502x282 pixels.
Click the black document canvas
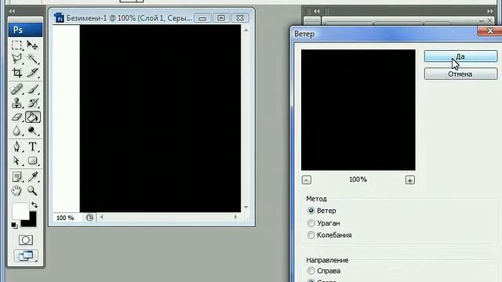pyautogui.click(x=160, y=118)
